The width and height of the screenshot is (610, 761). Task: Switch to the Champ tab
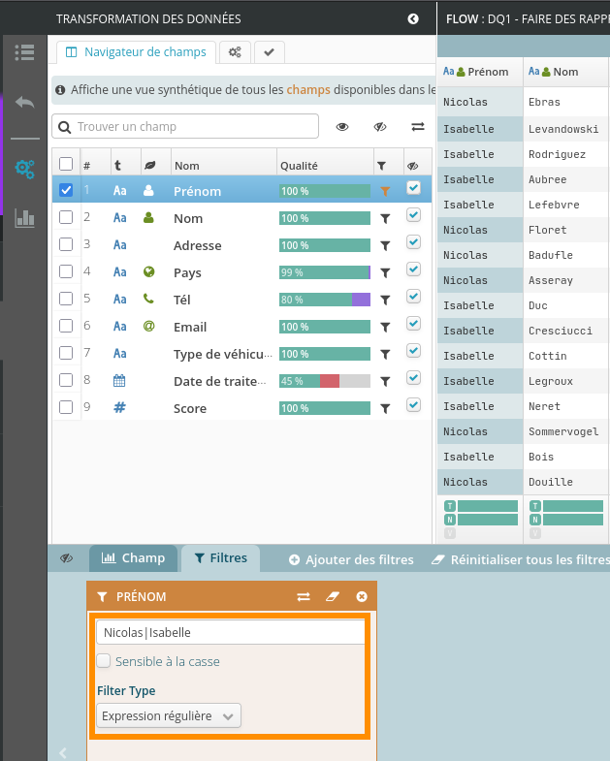tap(134, 558)
